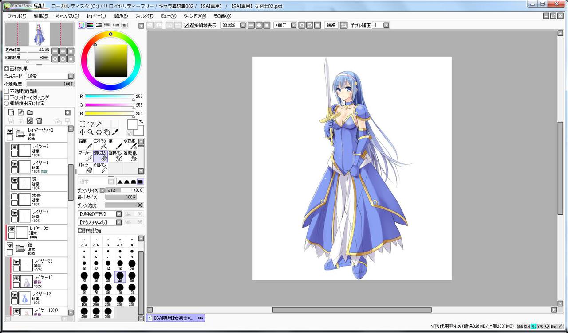Show the RGB slider panel
568x333 pixels.
click(x=90, y=25)
